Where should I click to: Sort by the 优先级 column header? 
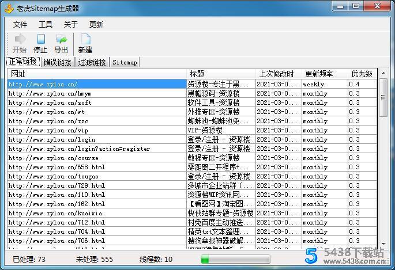[x=362, y=74]
